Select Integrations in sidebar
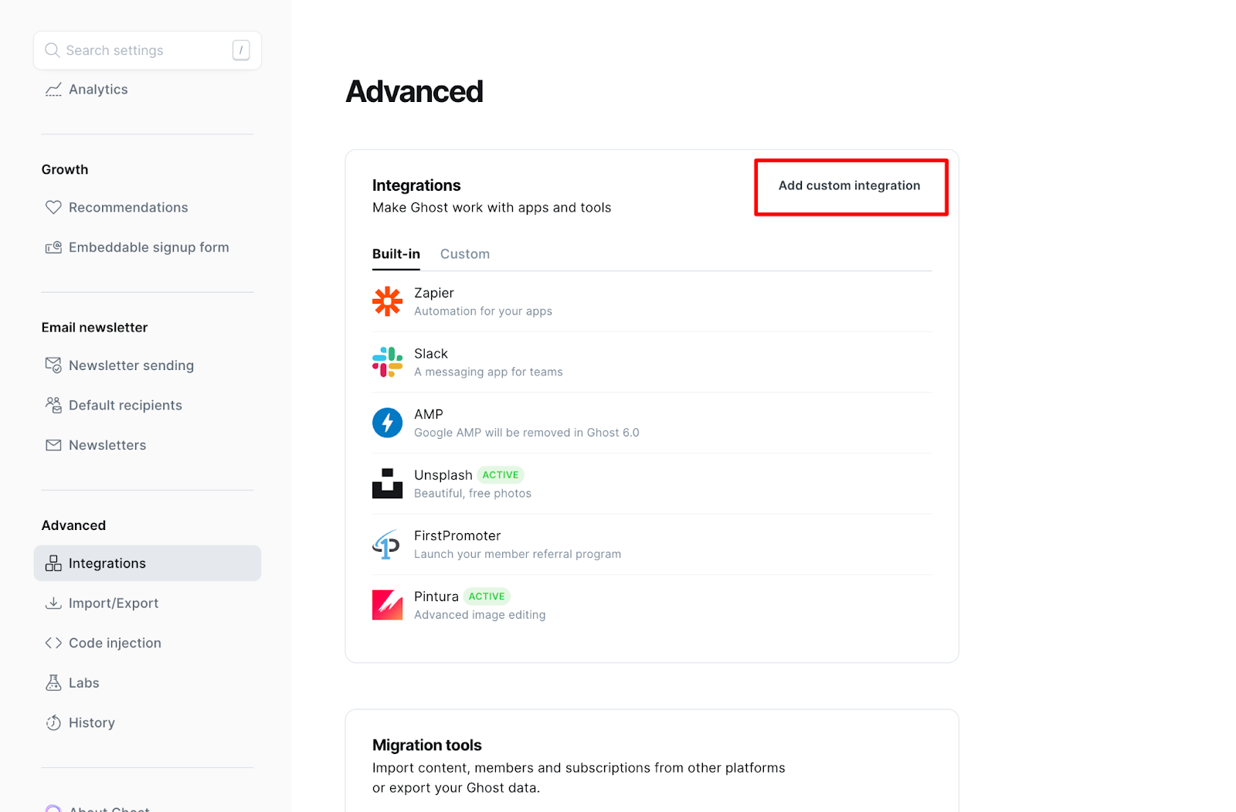Viewport: 1236px width, 812px height. tap(147, 563)
